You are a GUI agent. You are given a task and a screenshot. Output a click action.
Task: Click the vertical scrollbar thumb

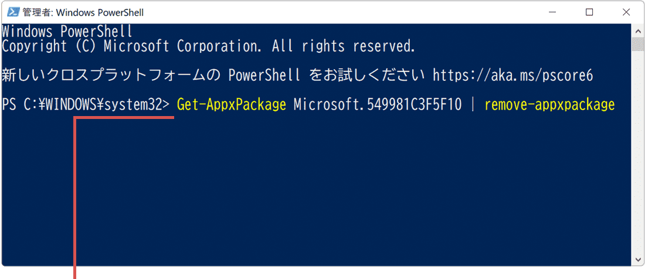tap(637, 45)
